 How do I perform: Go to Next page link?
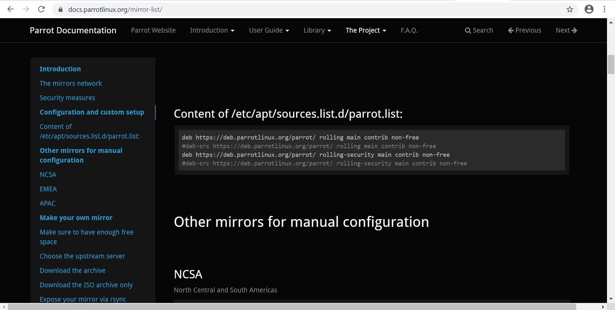click(566, 30)
